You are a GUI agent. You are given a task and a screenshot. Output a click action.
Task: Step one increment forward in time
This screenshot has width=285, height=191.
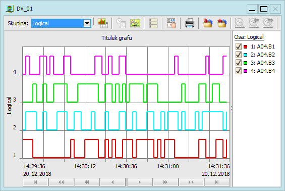pyautogui.click(x=140, y=182)
